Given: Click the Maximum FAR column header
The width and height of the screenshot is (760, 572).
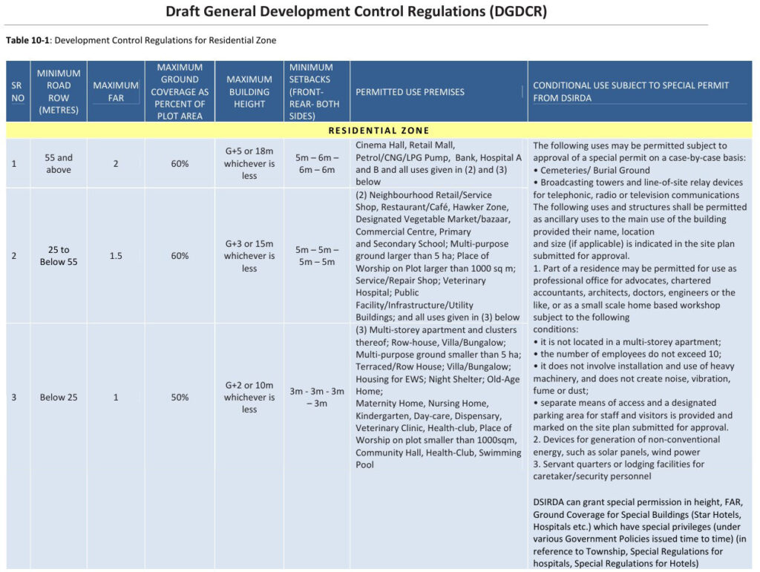Looking at the screenshot, I should (x=116, y=91).
